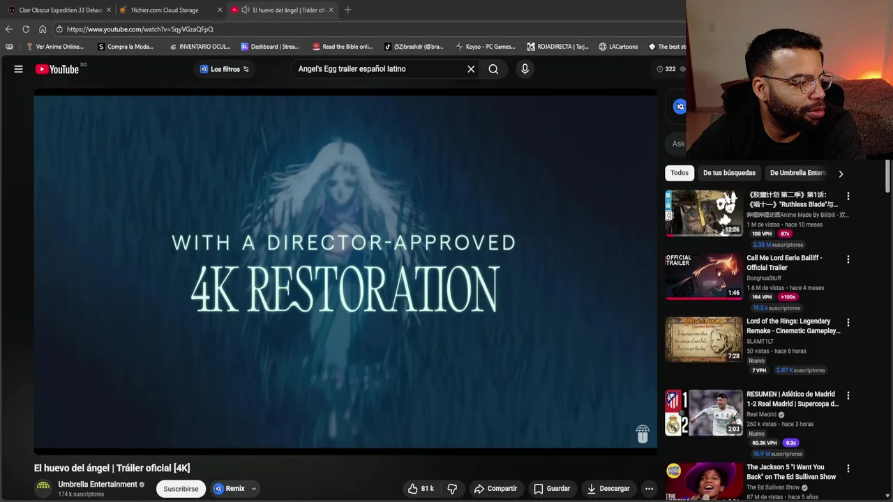This screenshot has width=893, height=502.
Task: Go back with browser back arrow
Action: point(8,29)
